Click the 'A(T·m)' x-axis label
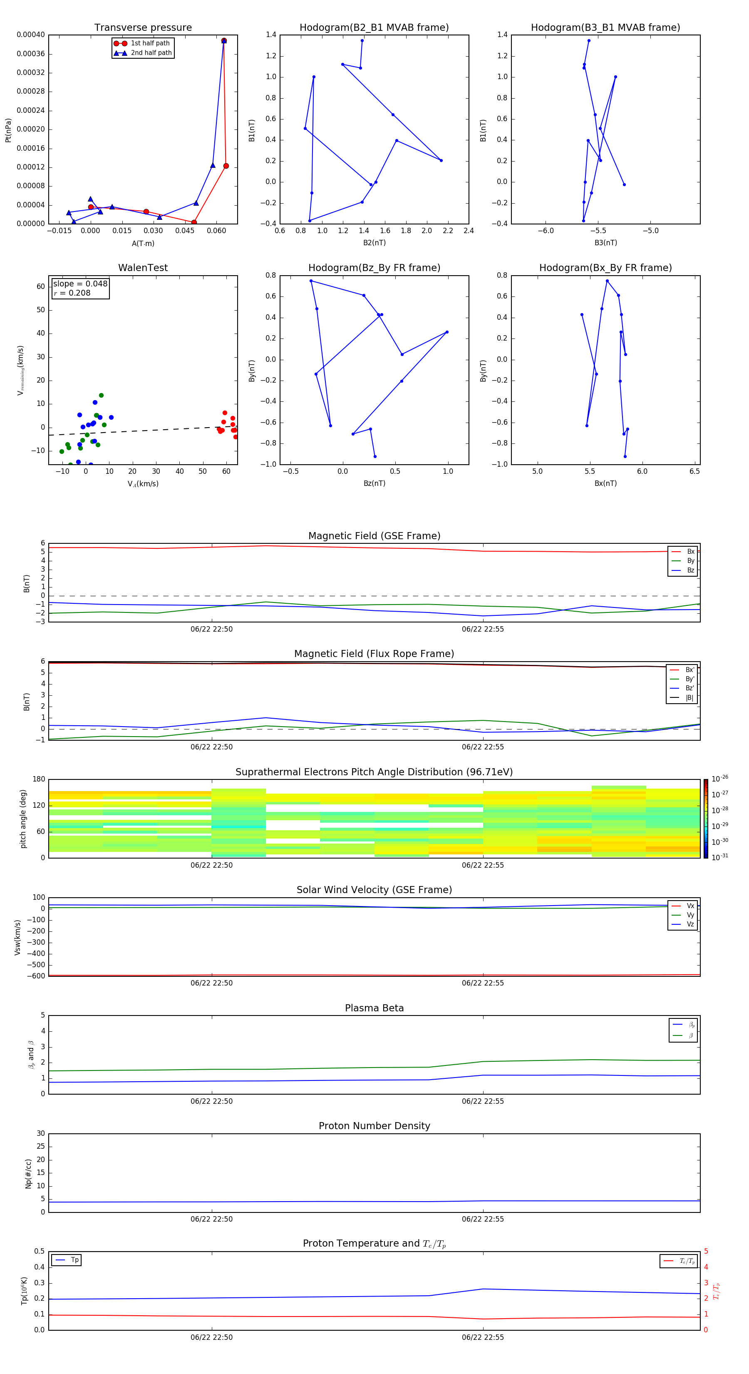The image size is (749, 1374). 143,244
